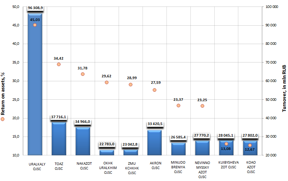The width and height of the screenshot is (288, 181).
Task: Select the orange marker above 12,67
Action: point(250,145)
